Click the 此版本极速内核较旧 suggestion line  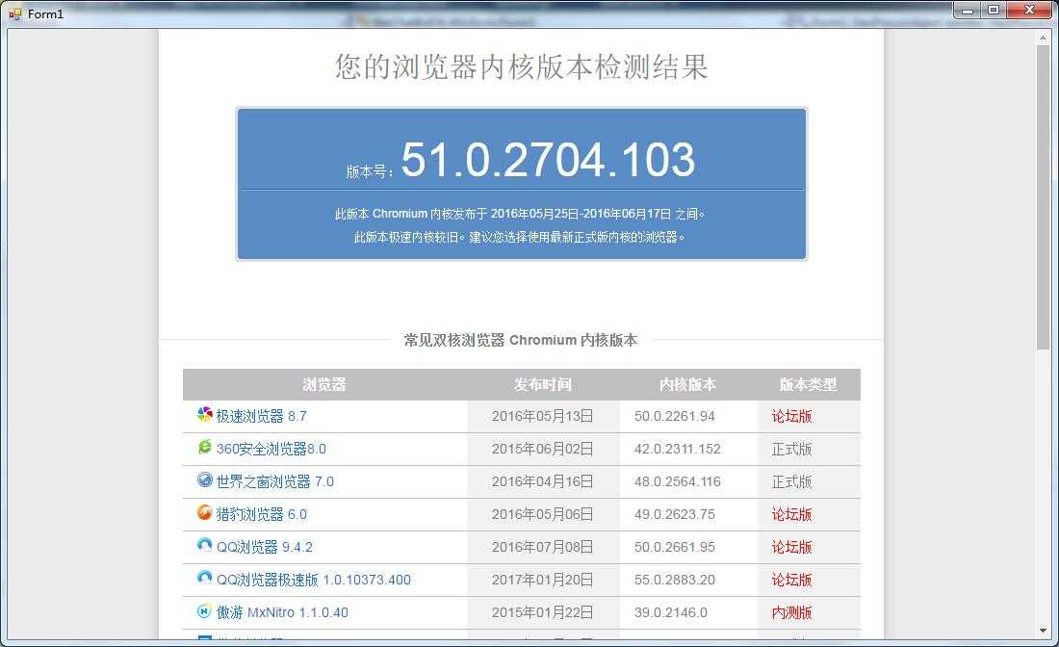tap(520, 237)
